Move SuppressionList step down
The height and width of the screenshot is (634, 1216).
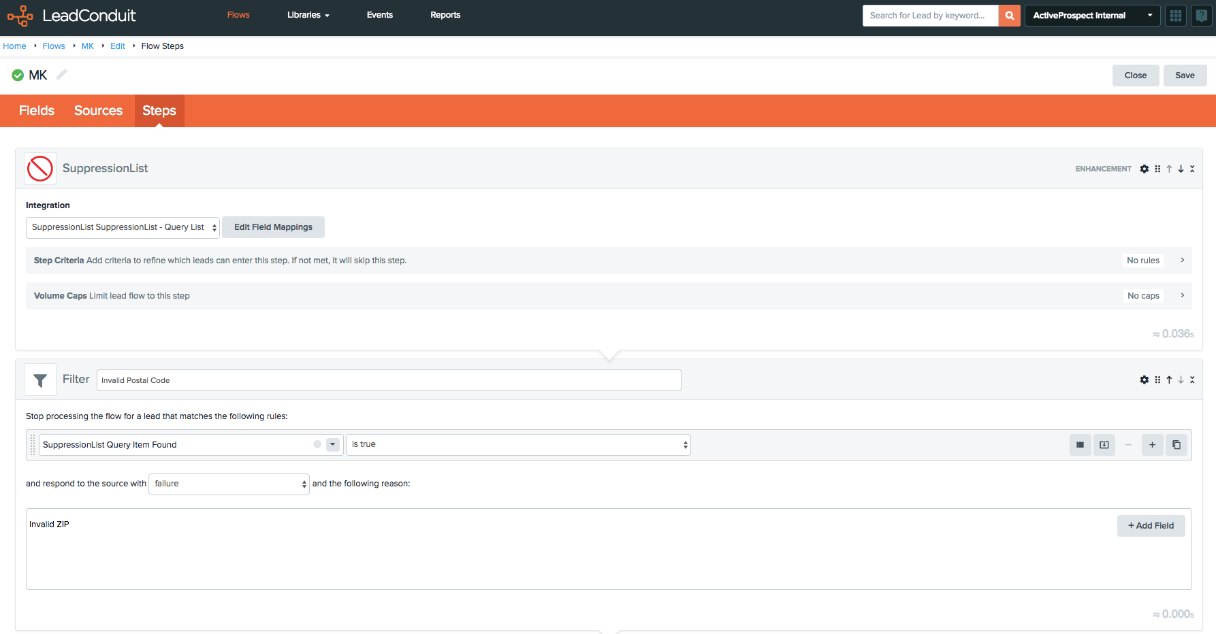1181,169
